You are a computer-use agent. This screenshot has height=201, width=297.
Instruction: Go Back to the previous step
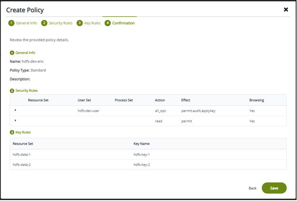(x=252, y=188)
